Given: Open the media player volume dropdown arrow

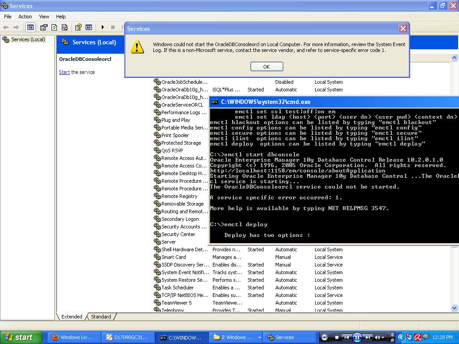Looking at the screenshot, I should point(384,337).
